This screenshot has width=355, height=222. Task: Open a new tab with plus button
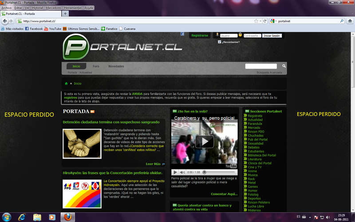coord(65,14)
